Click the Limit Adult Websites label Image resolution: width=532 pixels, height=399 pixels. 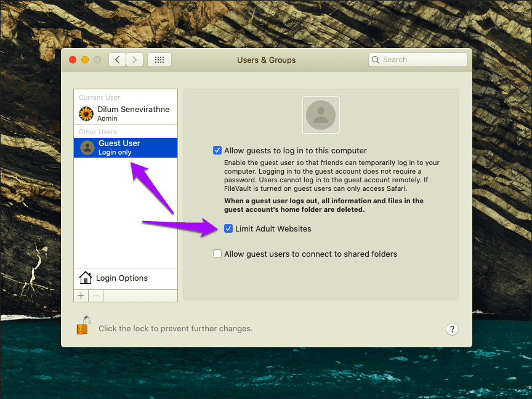[273, 228]
